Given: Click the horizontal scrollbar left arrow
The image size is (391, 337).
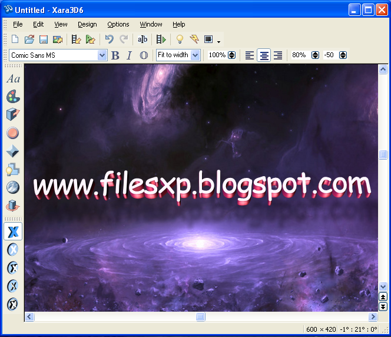Looking at the screenshot, I should [x=29, y=317].
